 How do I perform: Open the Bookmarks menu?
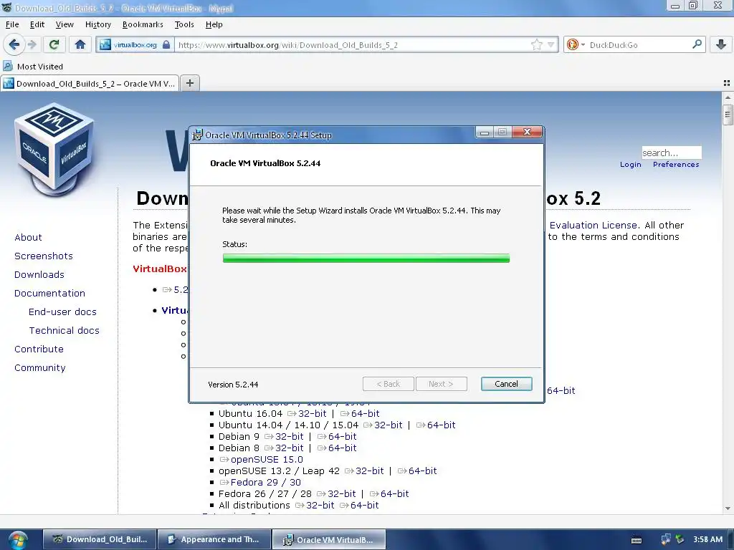[143, 25]
